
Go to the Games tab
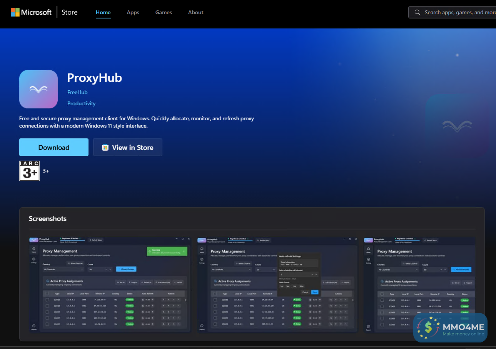pos(164,12)
